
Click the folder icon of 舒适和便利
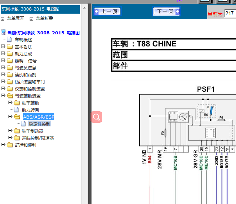pyautogui.click(x=10, y=145)
